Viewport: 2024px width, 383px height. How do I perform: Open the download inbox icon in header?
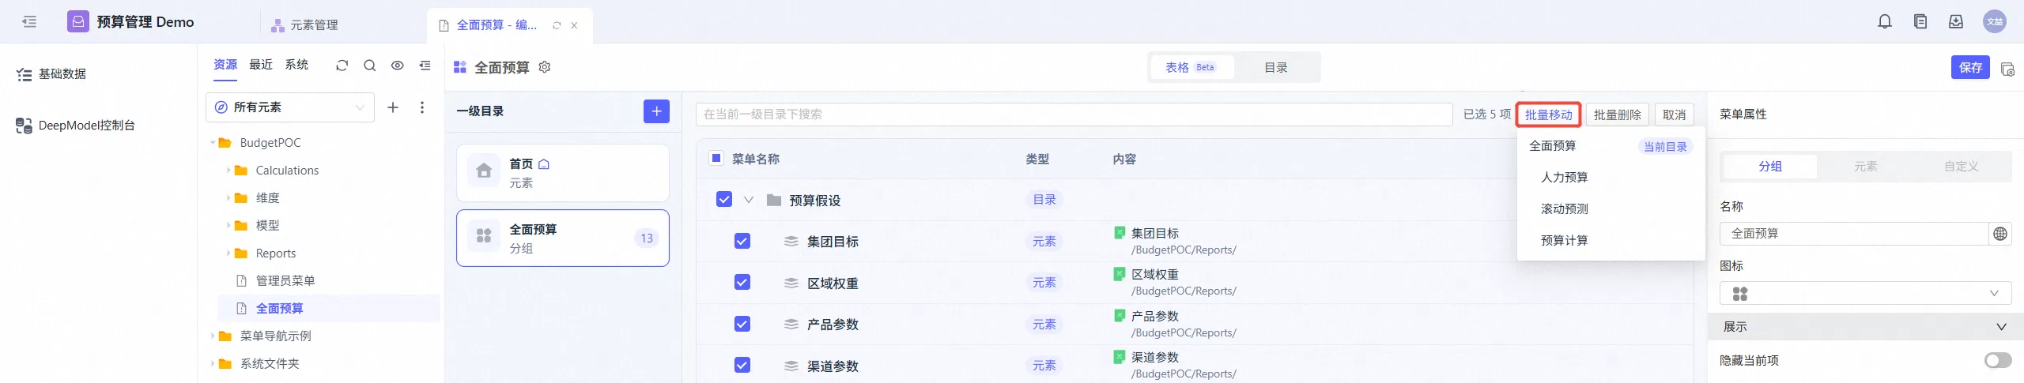[1956, 21]
